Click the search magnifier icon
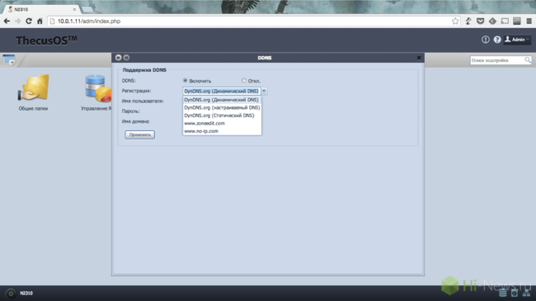Image resolution: width=536 pixels, height=301 pixels. (x=528, y=60)
